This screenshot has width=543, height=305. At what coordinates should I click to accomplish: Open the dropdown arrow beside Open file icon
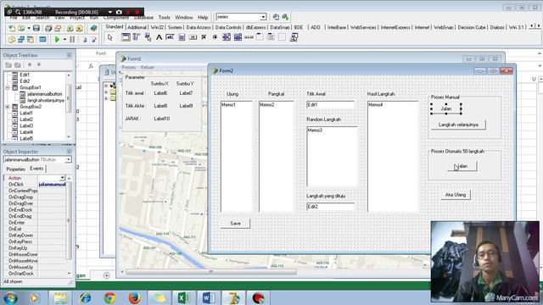29,28
